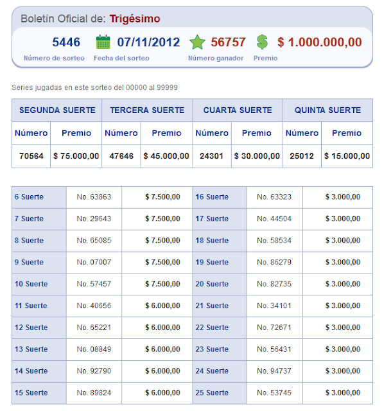384x411 pixels.
Task: Click the green calendar icon
Action: pos(103,42)
